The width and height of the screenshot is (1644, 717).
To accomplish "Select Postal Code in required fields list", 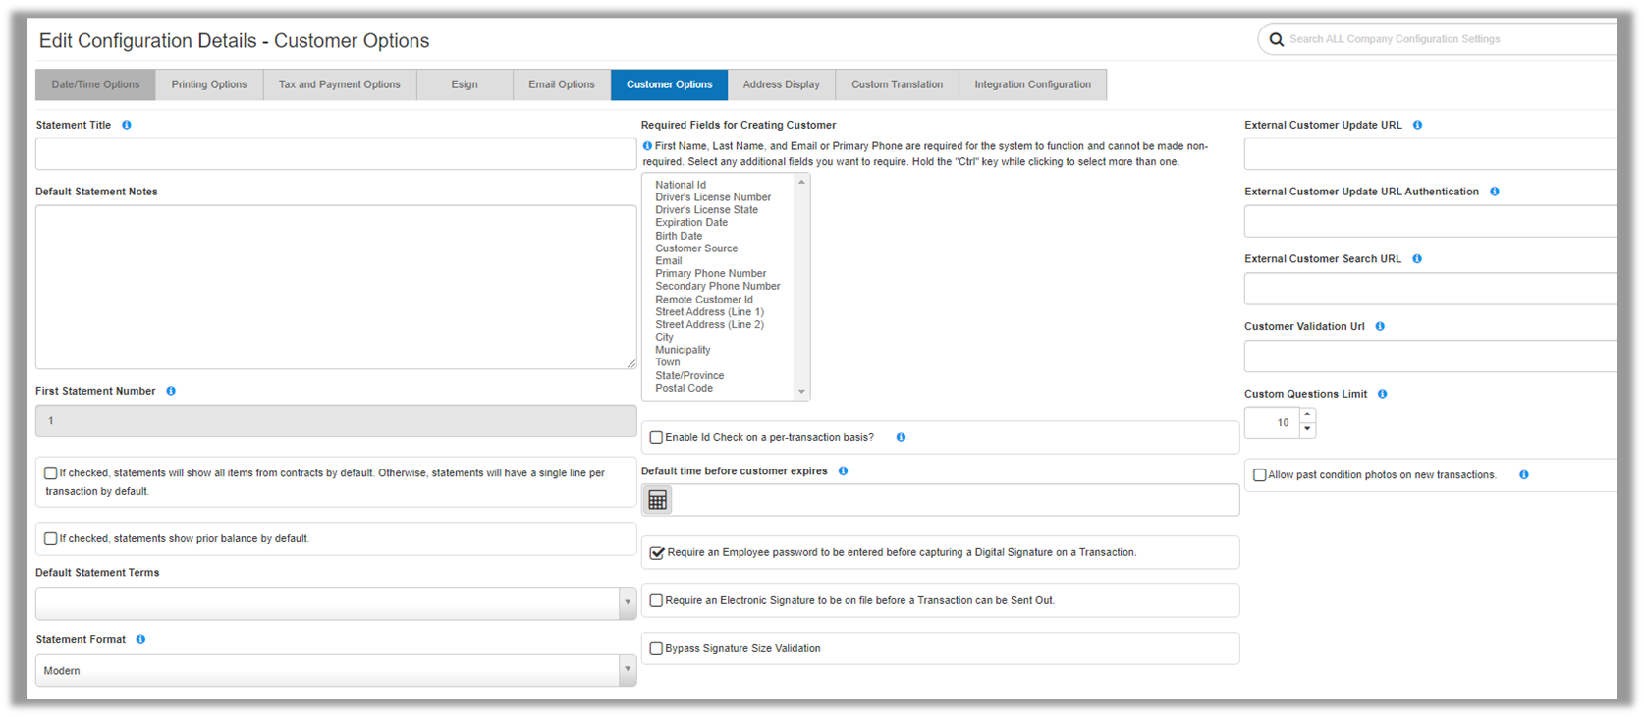I will pyautogui.click(x=684, y=388).
